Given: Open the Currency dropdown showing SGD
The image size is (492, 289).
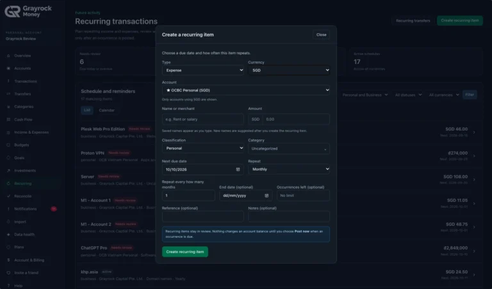Looking at the screenshot, I should click(x=289, y=70).
